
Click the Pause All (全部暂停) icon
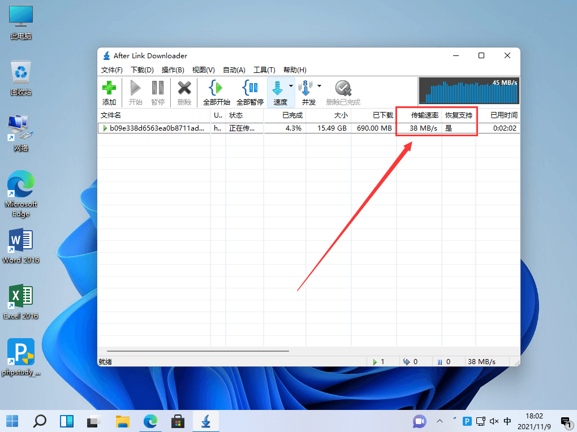[x=250, y=88]
